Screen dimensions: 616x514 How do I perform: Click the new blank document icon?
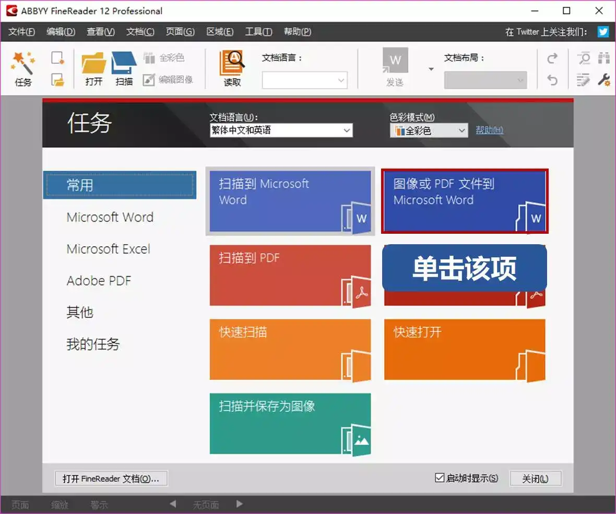58,58
